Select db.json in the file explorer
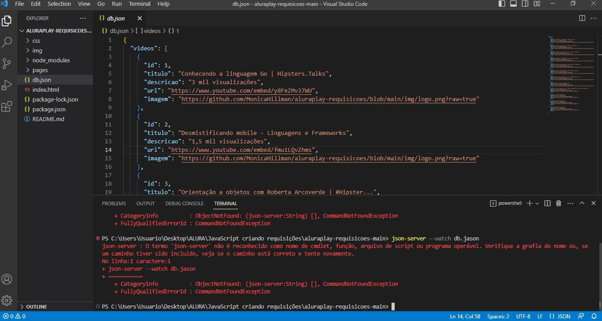Viewport: 602px width, 321px height. pyautogui.click(x=55, y=80)
